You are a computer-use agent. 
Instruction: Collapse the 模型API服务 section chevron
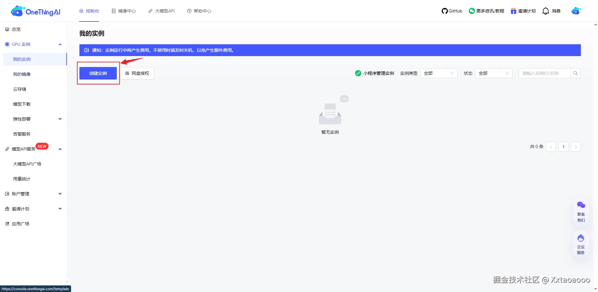click(60, 149)
